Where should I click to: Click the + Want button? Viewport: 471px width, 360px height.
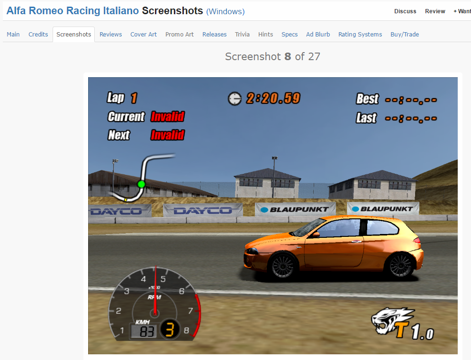point(462,11)
